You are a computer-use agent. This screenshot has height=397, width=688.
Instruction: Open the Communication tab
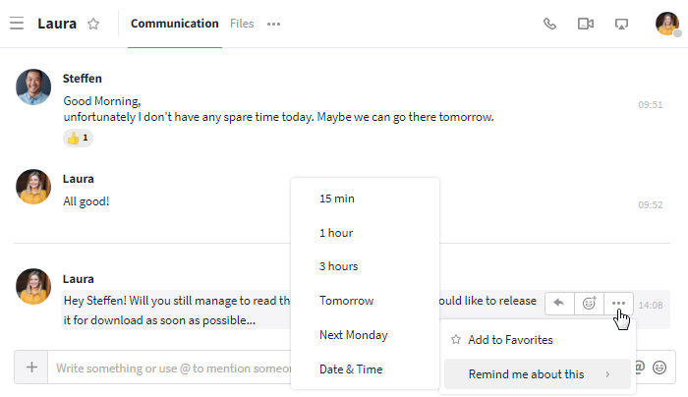(175, 24)
